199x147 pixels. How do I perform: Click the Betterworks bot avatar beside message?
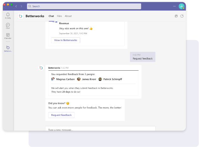point(41,68)
